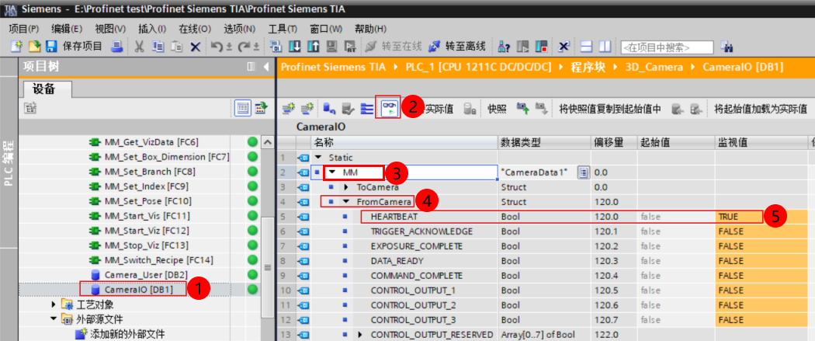Click 将快照值复制到起始值中 button

pyautogui.click(x=609, y=109)
